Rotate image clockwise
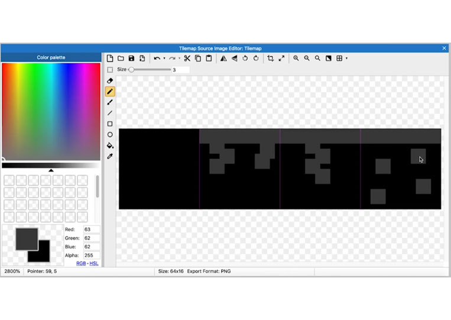Viewport: 451px width, 320px height. click(256, 59)
